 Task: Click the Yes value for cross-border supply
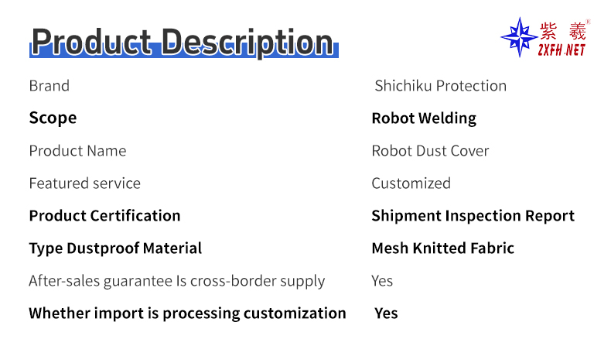(382, 281)
